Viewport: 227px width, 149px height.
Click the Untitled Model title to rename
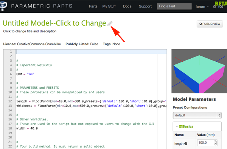[54, 23]
